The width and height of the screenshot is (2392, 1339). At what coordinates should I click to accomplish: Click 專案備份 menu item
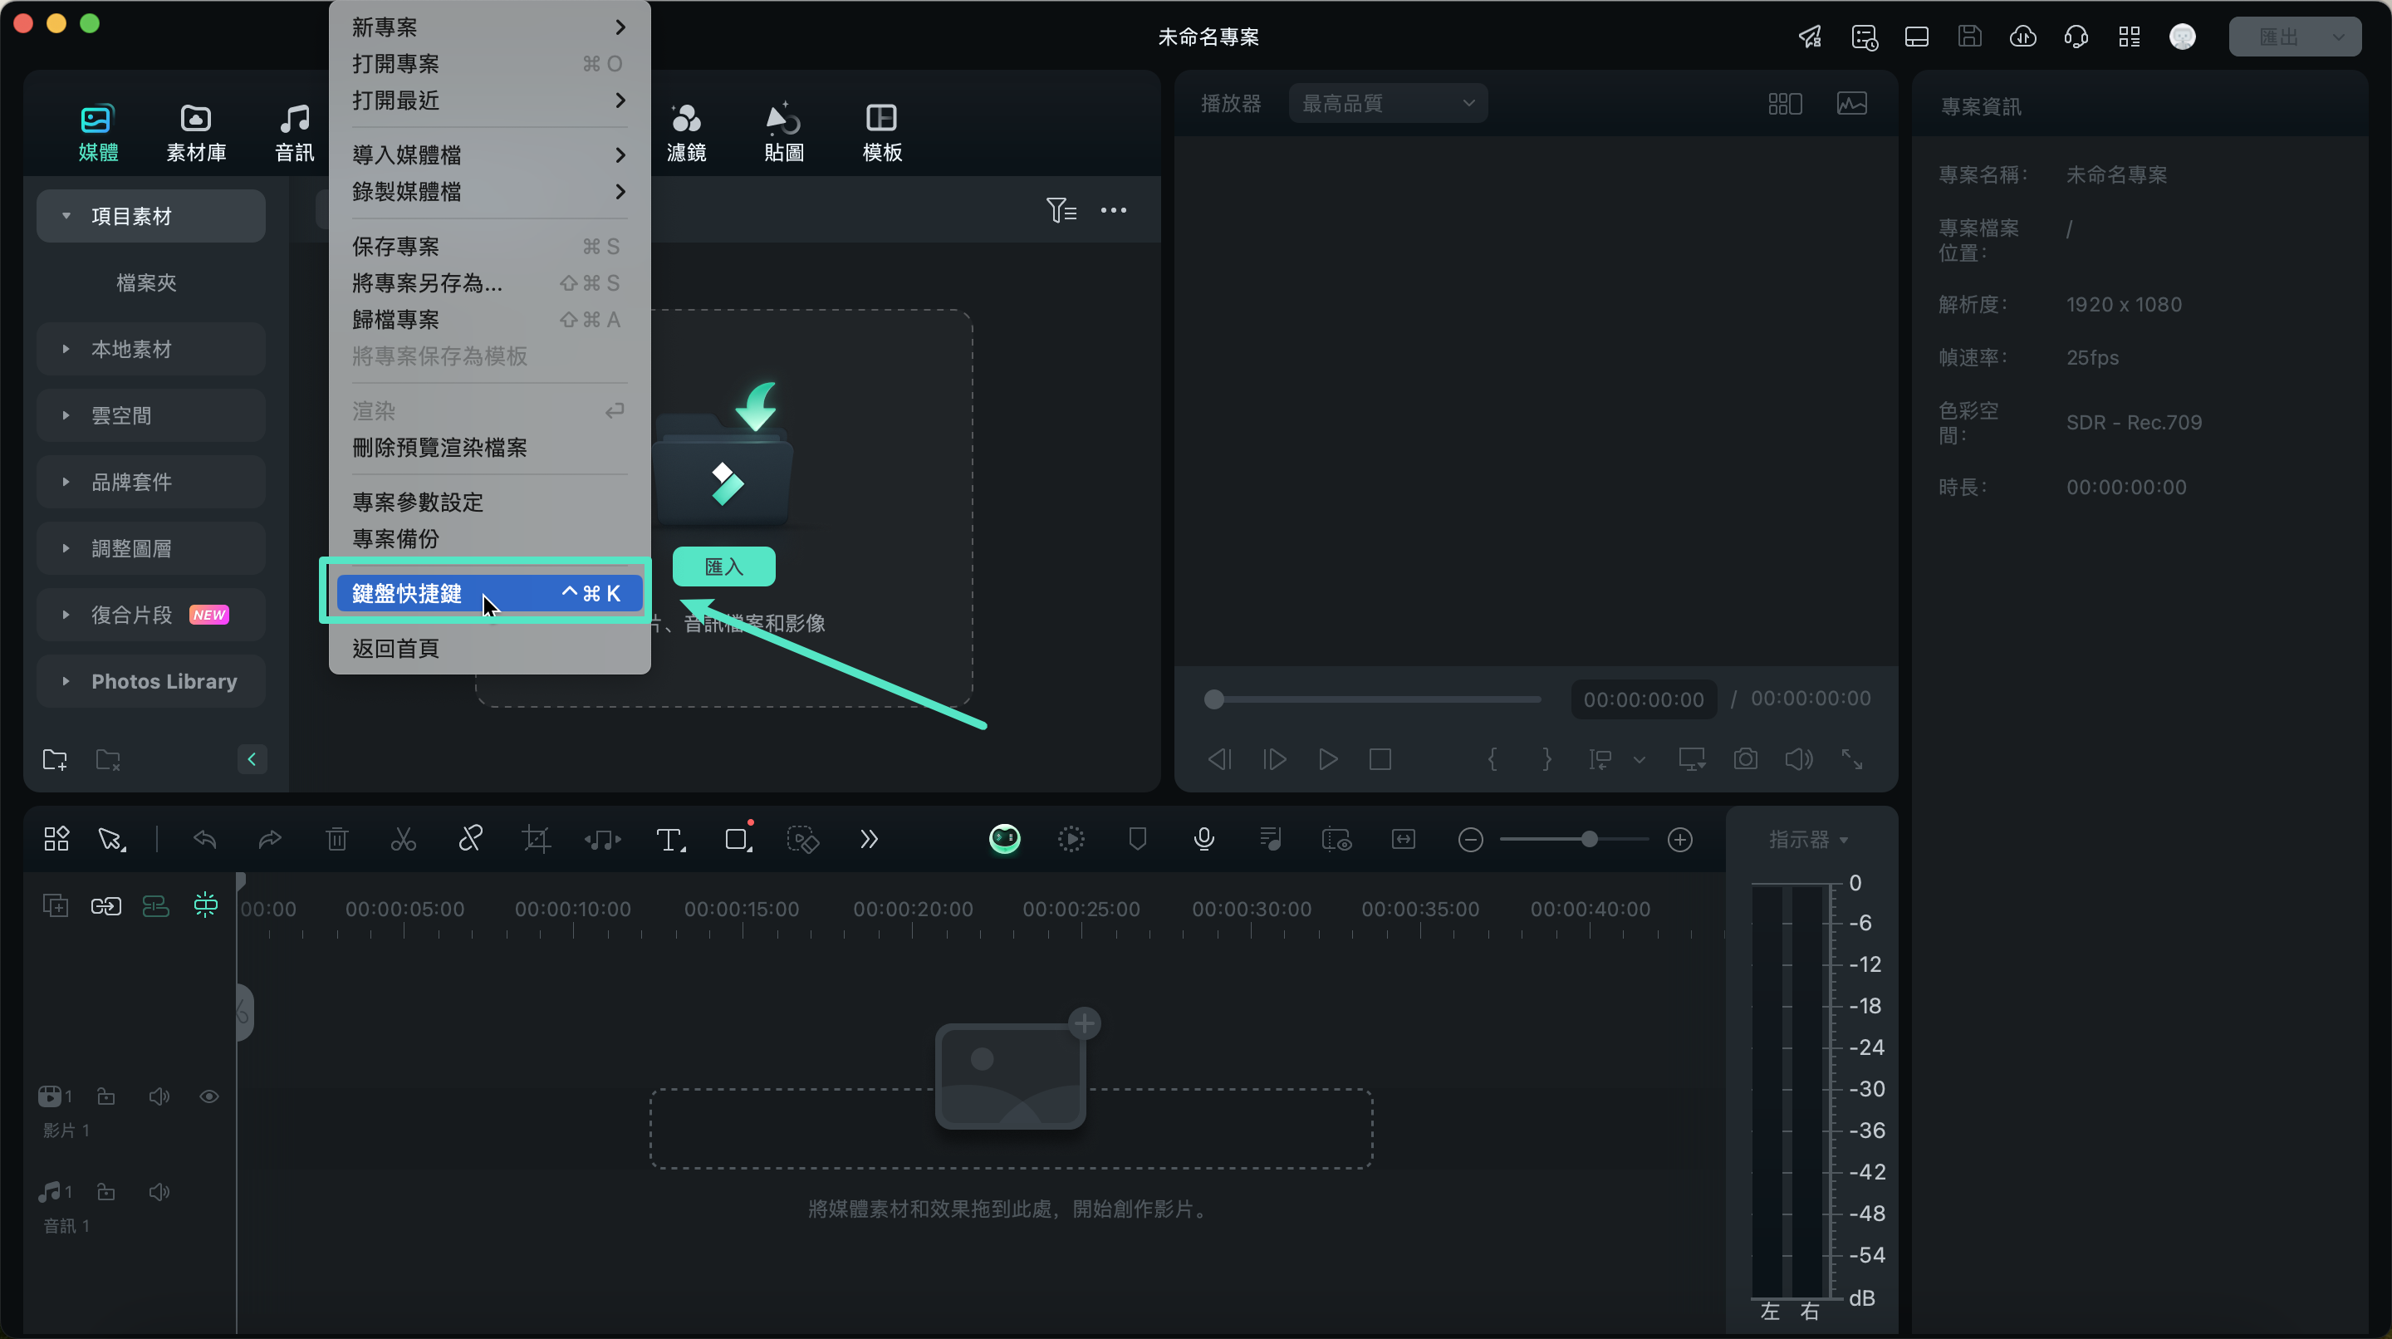tap(488, 538)
